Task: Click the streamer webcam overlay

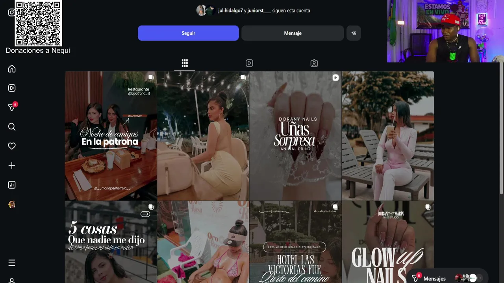Action: click(445, 31)
